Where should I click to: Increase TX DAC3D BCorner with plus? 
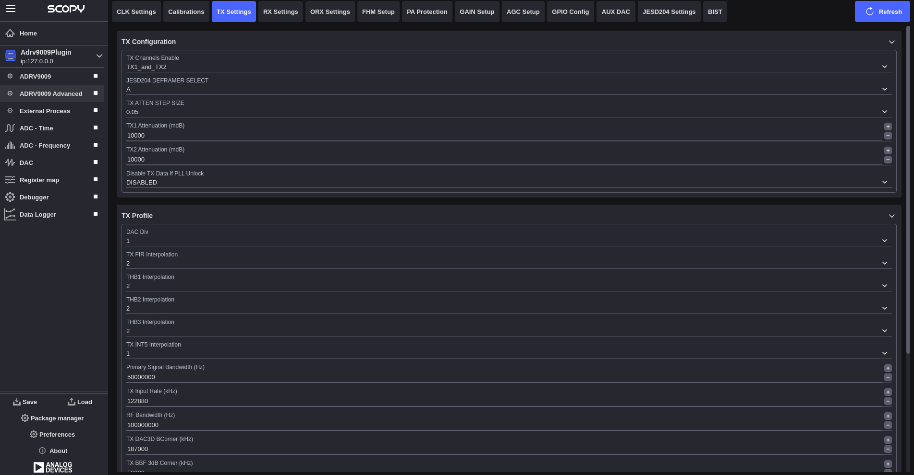coord(888,440)
